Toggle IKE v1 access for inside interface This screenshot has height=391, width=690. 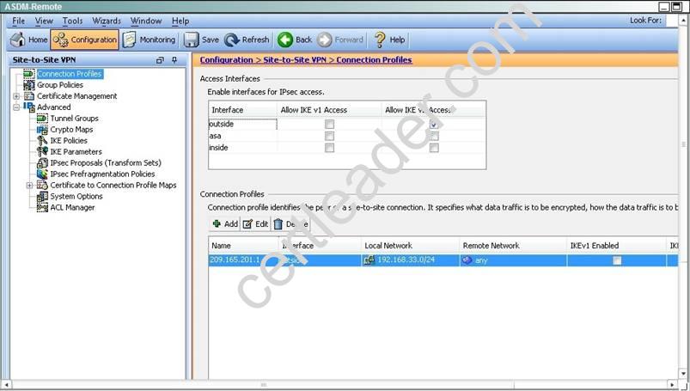(329, 148)
